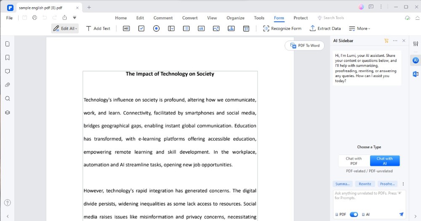Switch to the Tools tab
Image resolution: width=421 pixels, height=221 pixels.
(x=259, y=18)
